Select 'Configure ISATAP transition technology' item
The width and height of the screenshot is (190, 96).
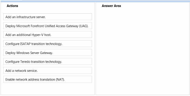click(47, 44)
